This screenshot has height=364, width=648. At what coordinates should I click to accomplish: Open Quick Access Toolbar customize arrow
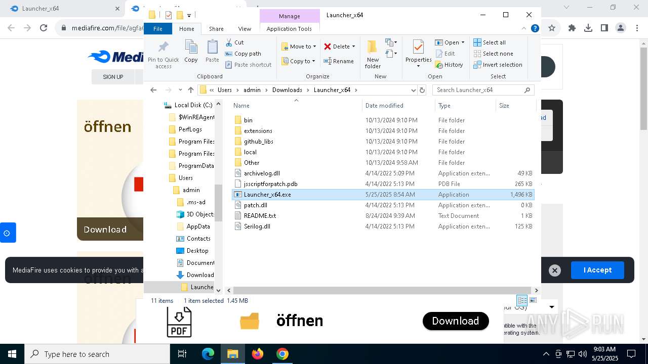click(x=189, y=15)
